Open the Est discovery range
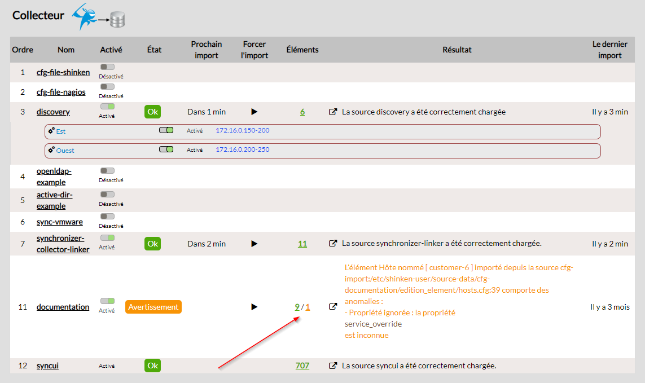The width and height of the screenshot is (645, 383). [x=61, y=131]
